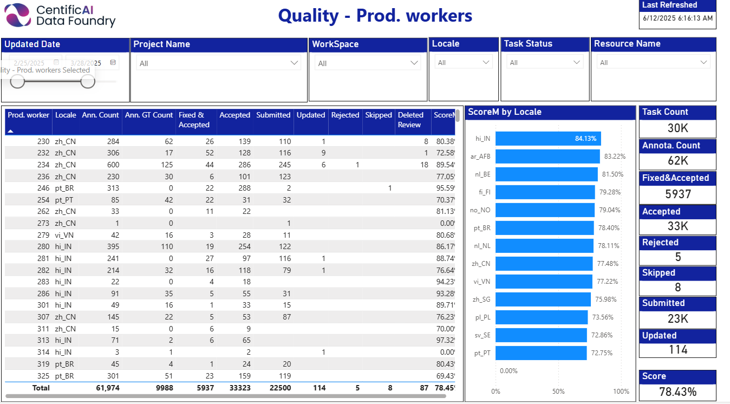Open the end date calendar picker icon
This screenshot has height=404, width=730.
coord(113,63)
